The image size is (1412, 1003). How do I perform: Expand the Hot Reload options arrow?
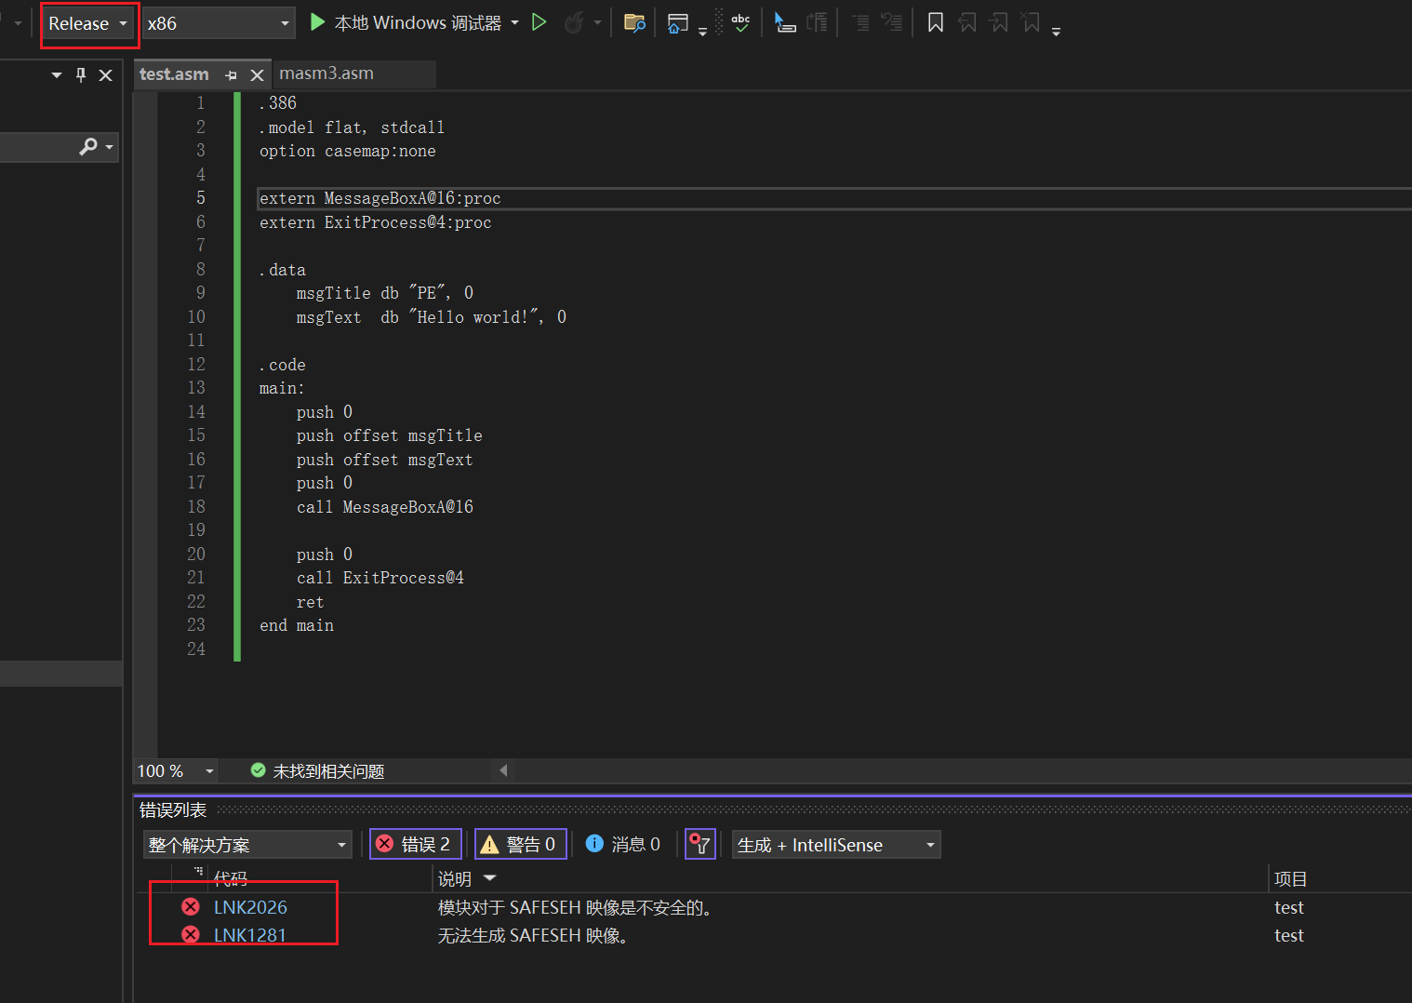click(597, 22)
